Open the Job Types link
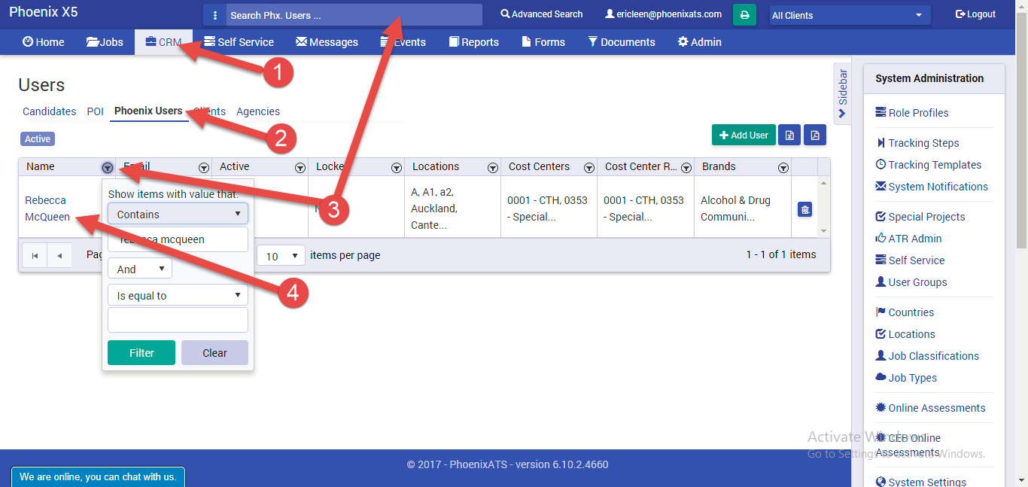The image size is (1028, 487). pyautogui.click(x=907, y=378)
